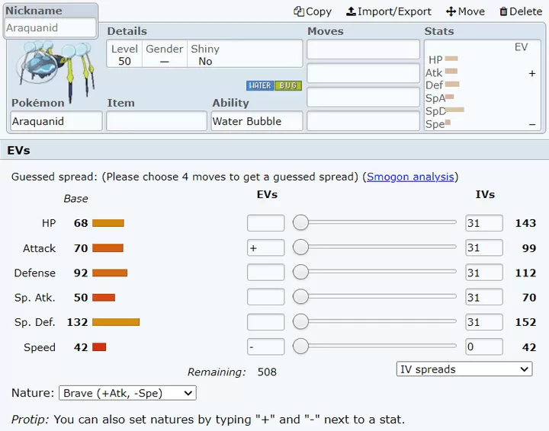Click the Attack EV input box
The image size is (549, 431).
266,247
